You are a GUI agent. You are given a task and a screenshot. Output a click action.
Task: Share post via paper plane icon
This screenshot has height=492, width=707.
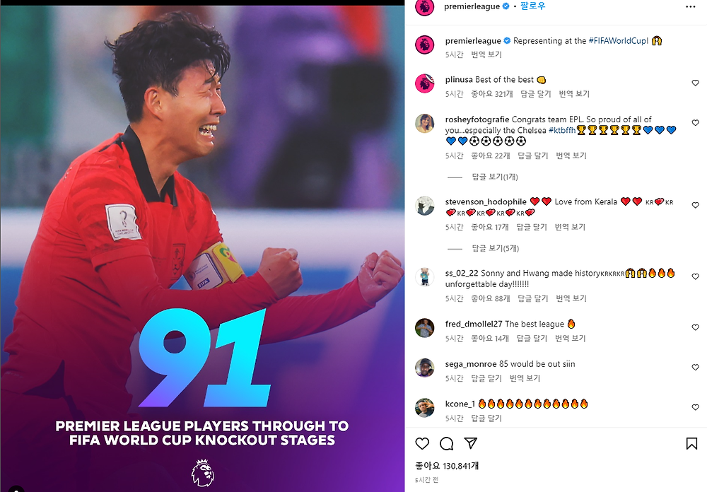click(x=471, y=443)
